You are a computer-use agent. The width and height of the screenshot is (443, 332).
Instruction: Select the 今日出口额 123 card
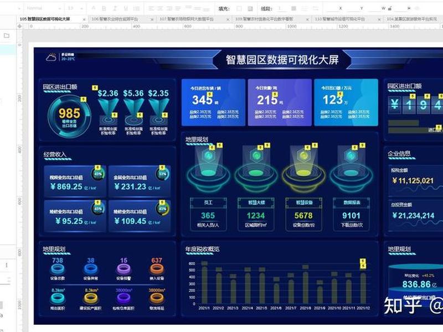point(346,102)
